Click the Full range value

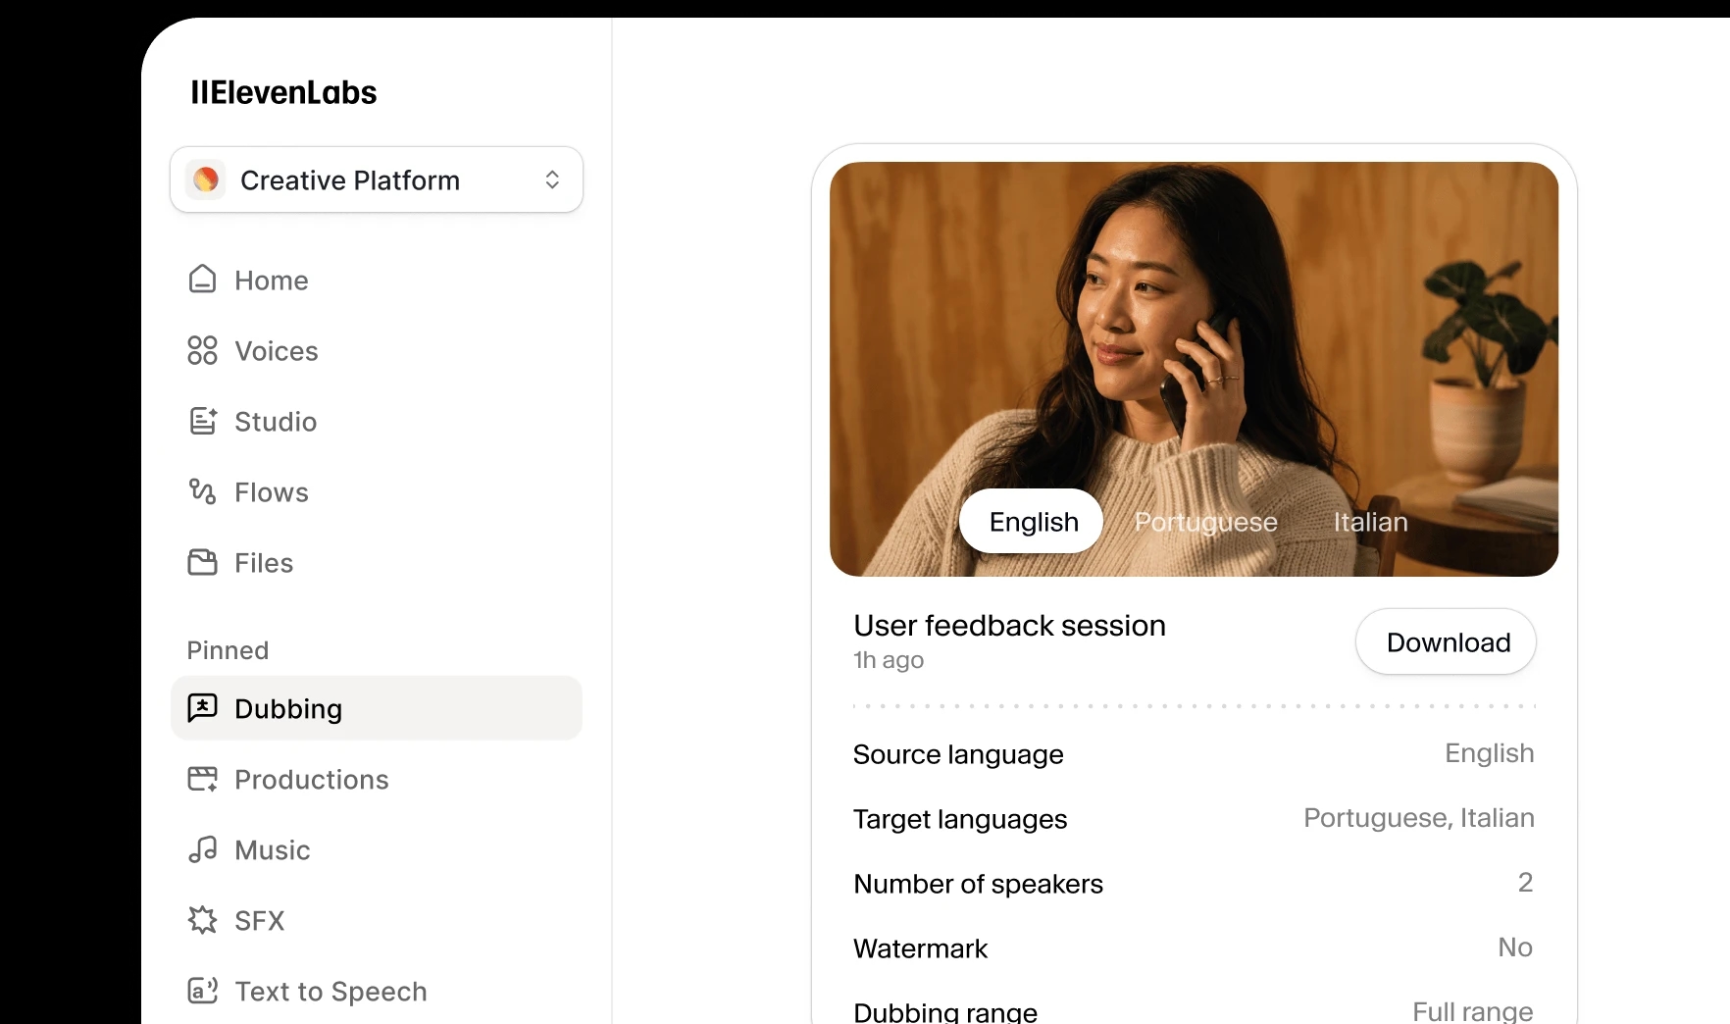[x=1472, y=1010]
